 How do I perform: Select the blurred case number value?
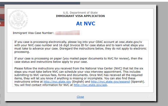(67, 33)
